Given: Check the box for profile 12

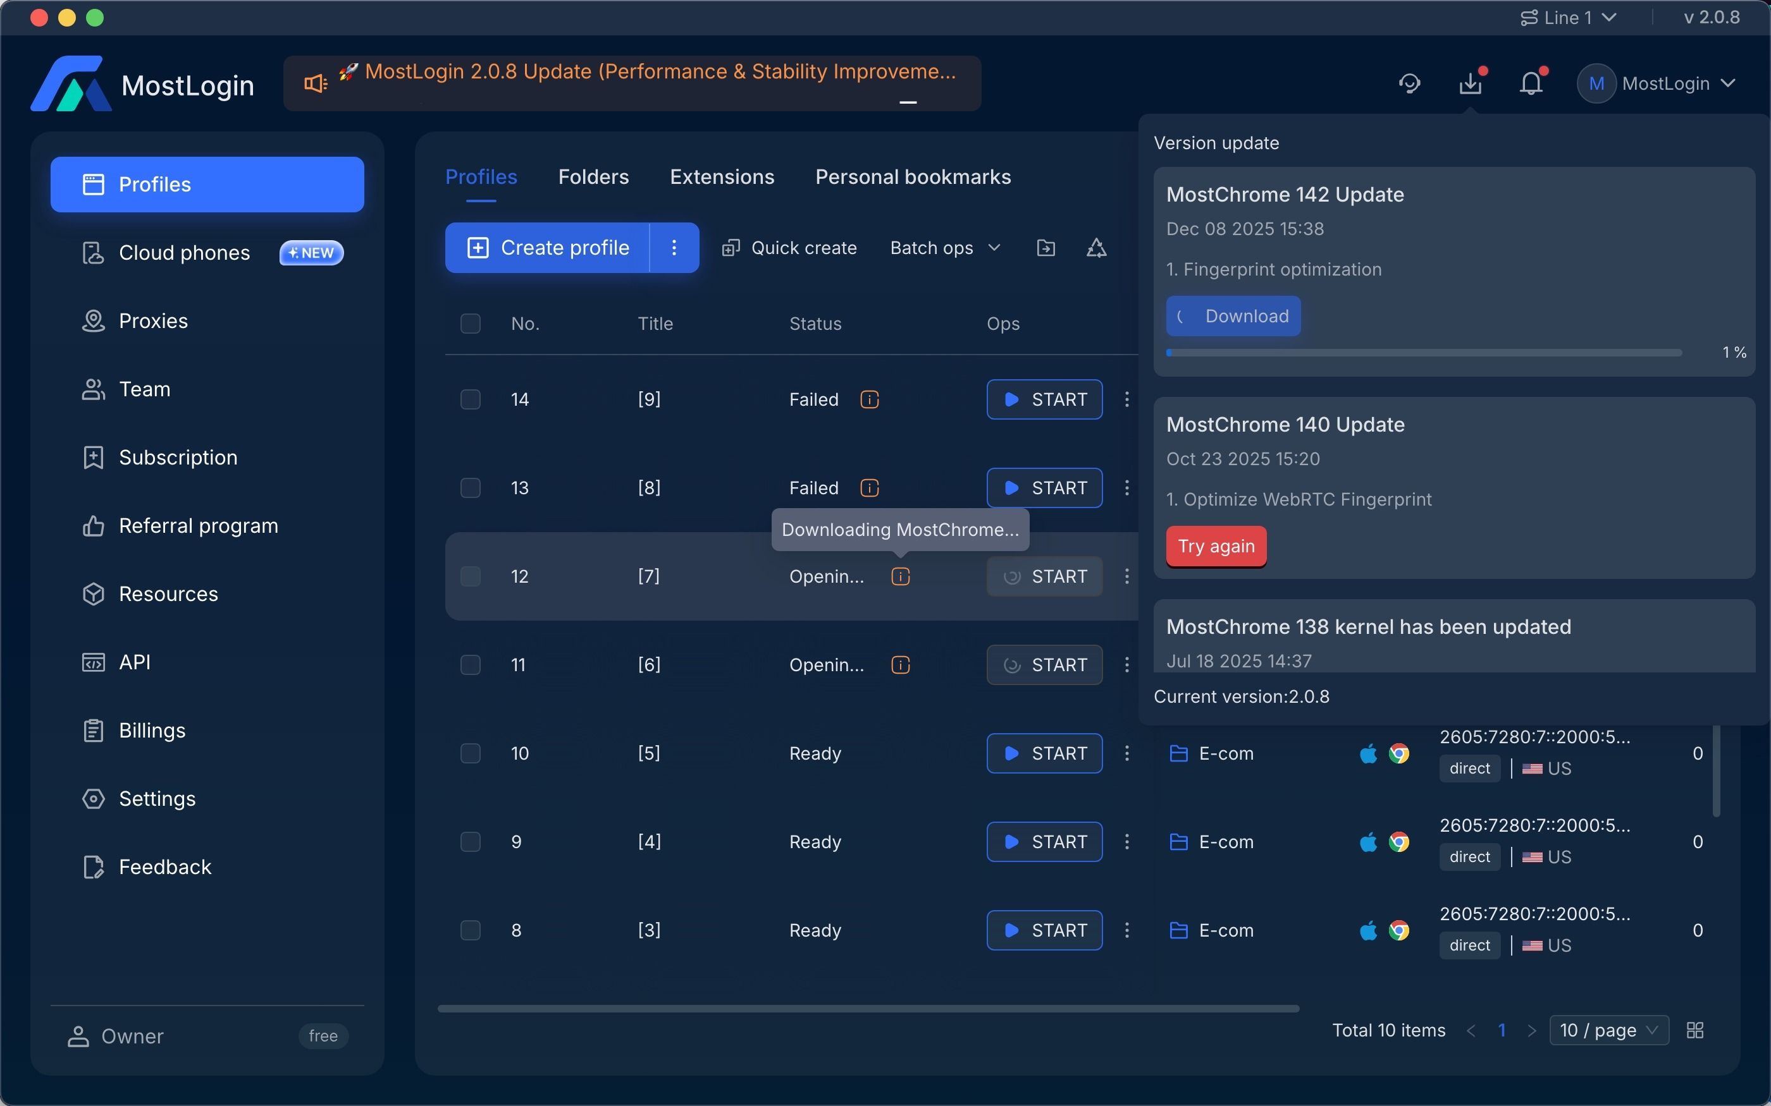Looking at the screenshot, I should pos(471,576).
